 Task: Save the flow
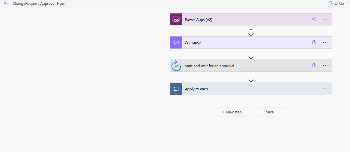click(x=270, y=112)
